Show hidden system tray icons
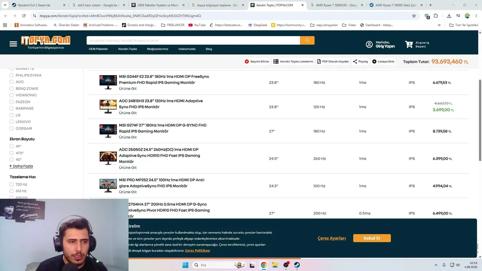482x271 pixels. [x=436, y=265]
